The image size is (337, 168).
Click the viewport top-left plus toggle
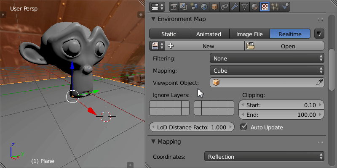pos(3,15)
